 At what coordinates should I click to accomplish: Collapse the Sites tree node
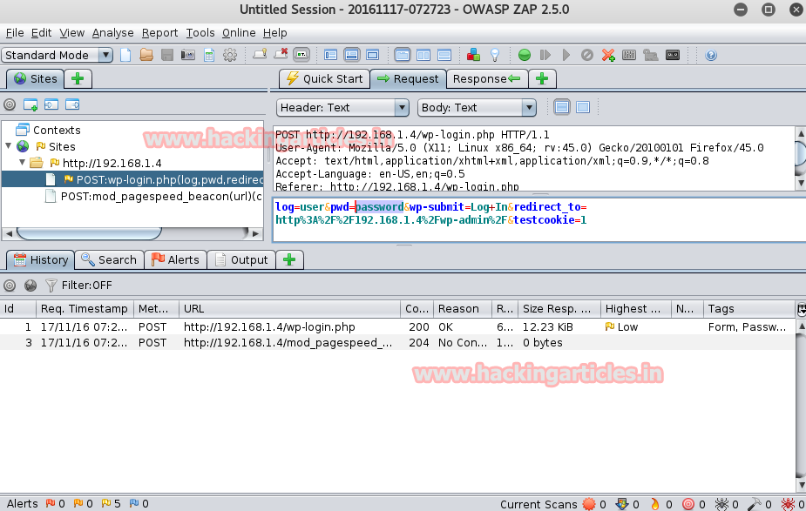[8, 146]
